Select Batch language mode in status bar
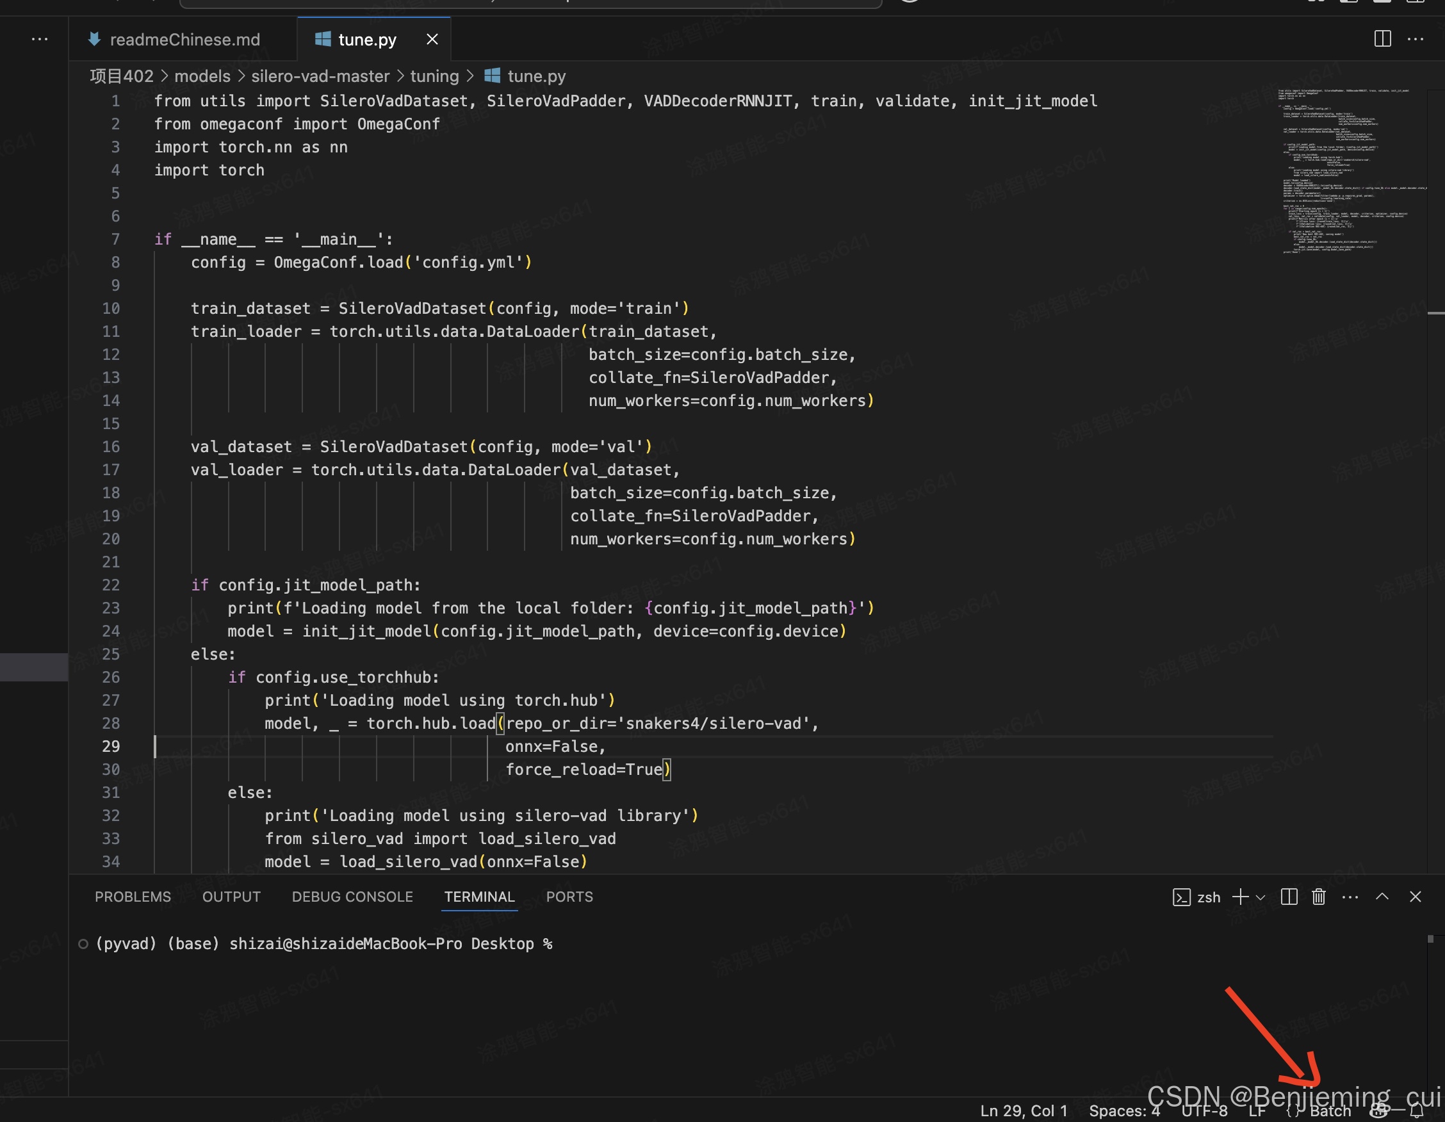Viewport: 1445px width, 1122px height. [x=1330, y=1111]
